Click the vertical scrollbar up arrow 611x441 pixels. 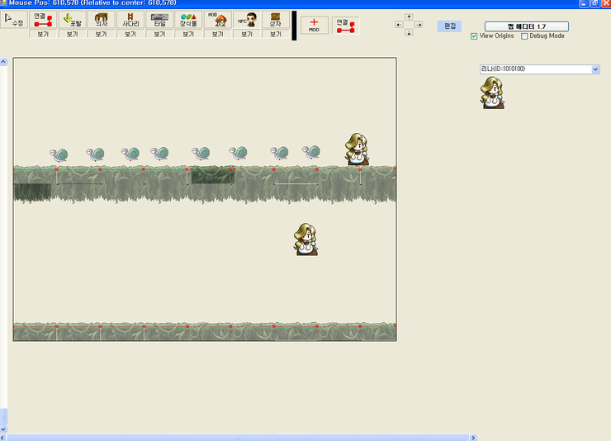pyautogui.click(x=3, y=62)
